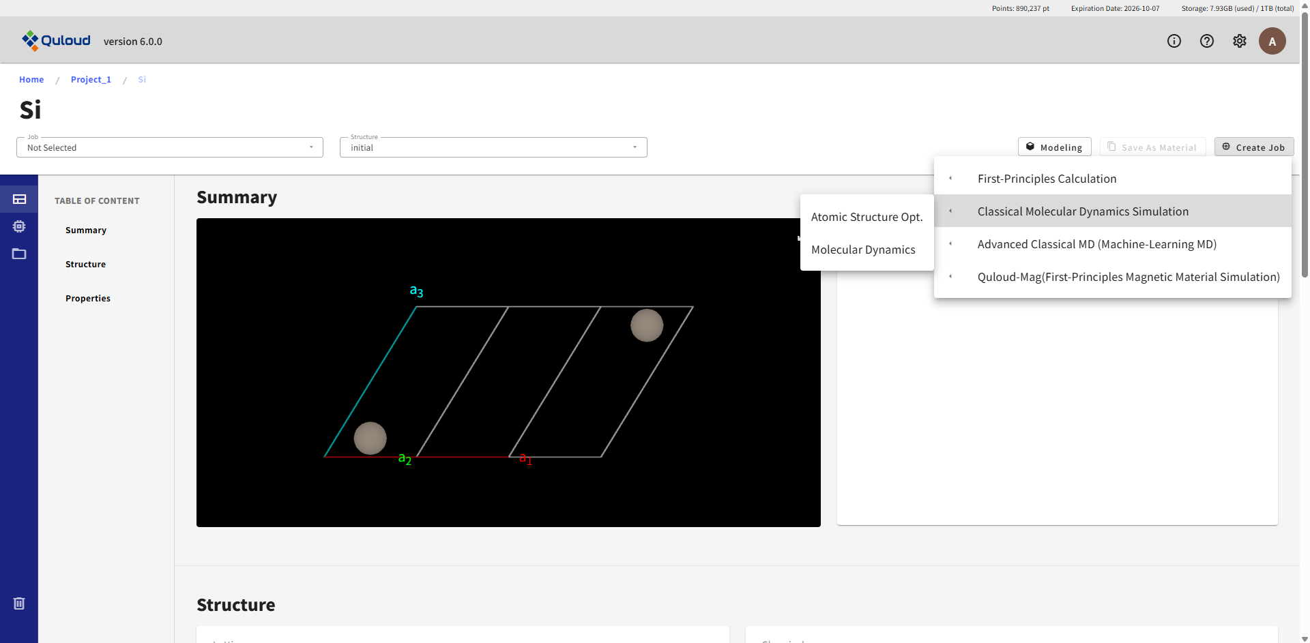Click the Quloud logo icon
Image resolution: width=1310 pixels, height=643 pixels.
(30, 41)
